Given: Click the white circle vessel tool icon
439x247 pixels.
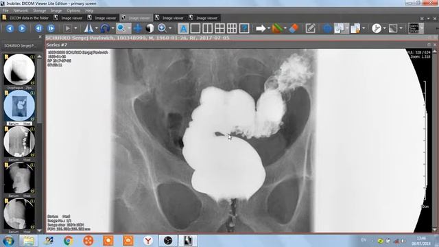Looking at the screenshot, I should [377, 28].
